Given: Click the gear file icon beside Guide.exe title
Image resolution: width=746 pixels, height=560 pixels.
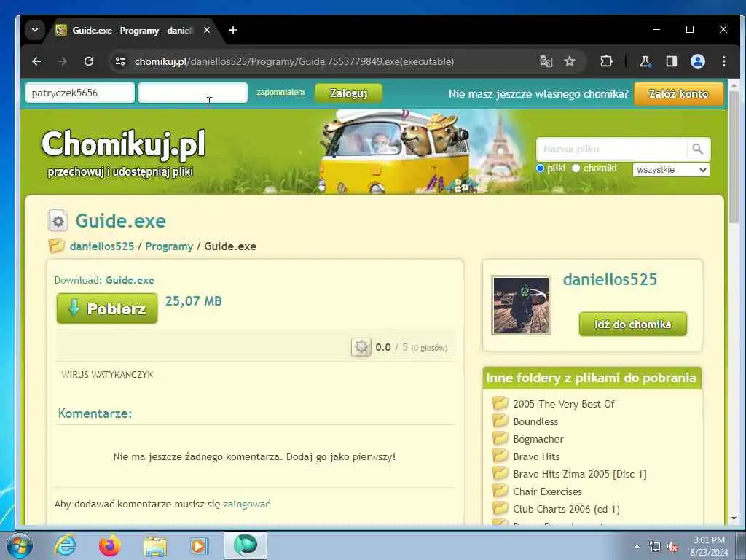Looking at the screenshot, I should pyautogui.click(x=58, y=221).
